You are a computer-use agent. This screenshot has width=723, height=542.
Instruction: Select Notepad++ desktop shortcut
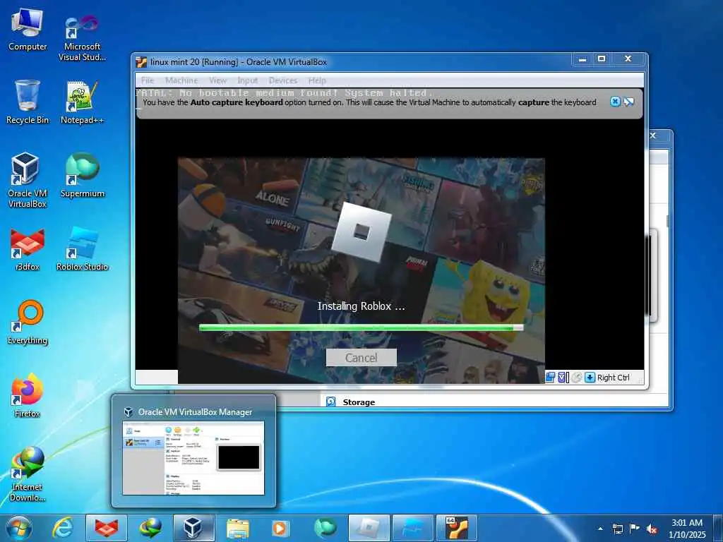[82, 102]
